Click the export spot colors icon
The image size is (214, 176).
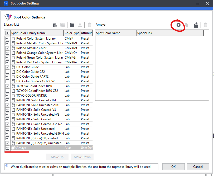[x=196, y=25]
